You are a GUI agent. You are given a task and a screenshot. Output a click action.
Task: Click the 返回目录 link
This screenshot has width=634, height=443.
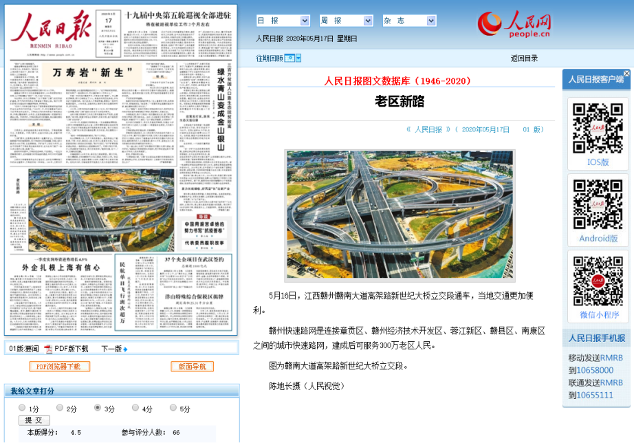tap(524, 58)
